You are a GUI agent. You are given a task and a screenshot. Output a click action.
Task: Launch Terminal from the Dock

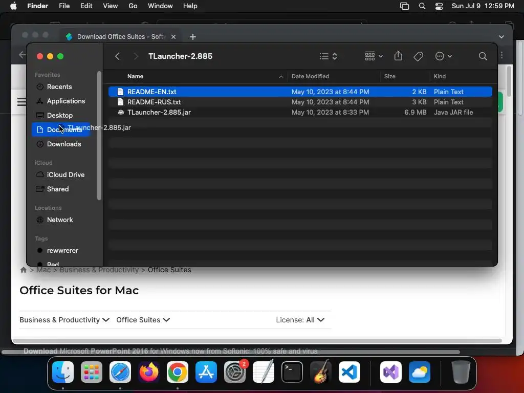point(292,372)
